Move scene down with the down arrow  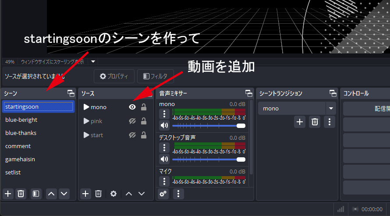coord(64,193)
